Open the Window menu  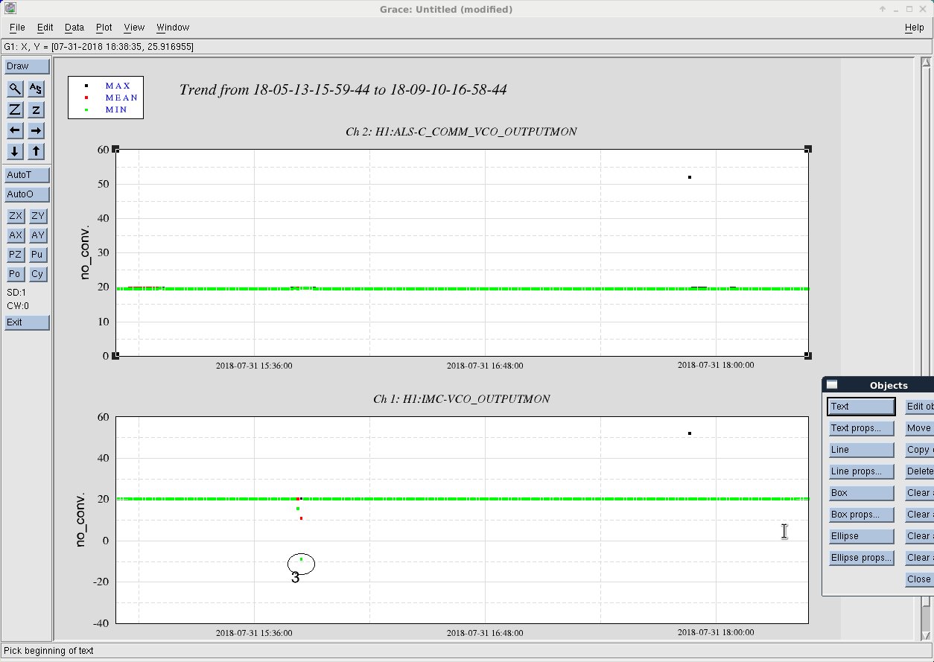click(x=173, y=28)
